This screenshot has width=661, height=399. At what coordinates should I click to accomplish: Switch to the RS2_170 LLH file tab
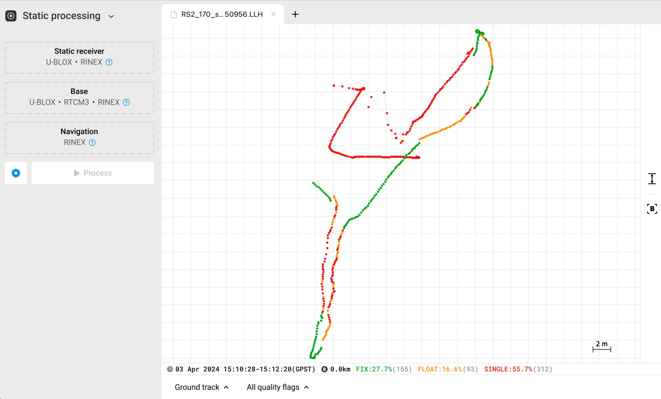point(221,14)
